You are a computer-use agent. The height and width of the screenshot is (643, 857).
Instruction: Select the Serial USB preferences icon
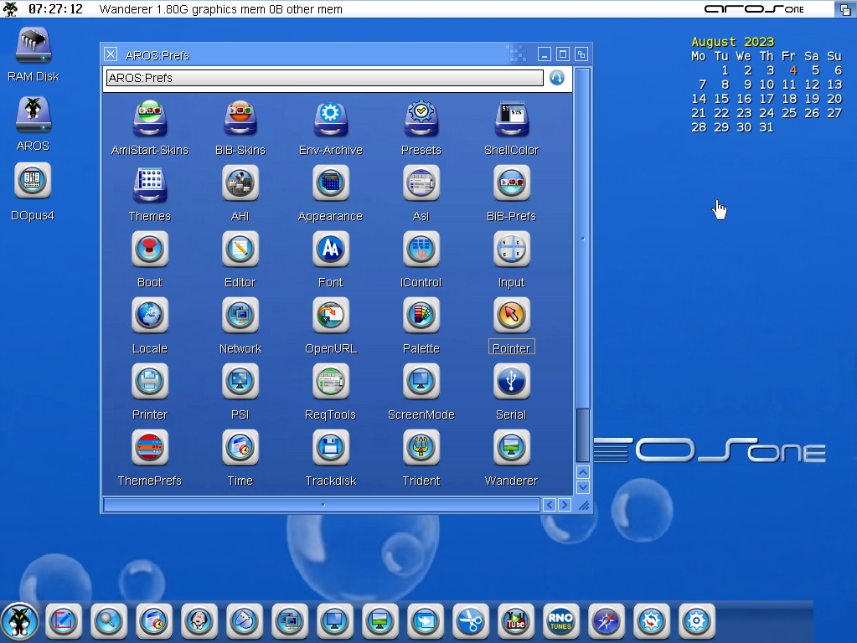512,381
